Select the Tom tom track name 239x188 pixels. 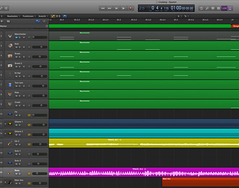click(x=19, y=82)
